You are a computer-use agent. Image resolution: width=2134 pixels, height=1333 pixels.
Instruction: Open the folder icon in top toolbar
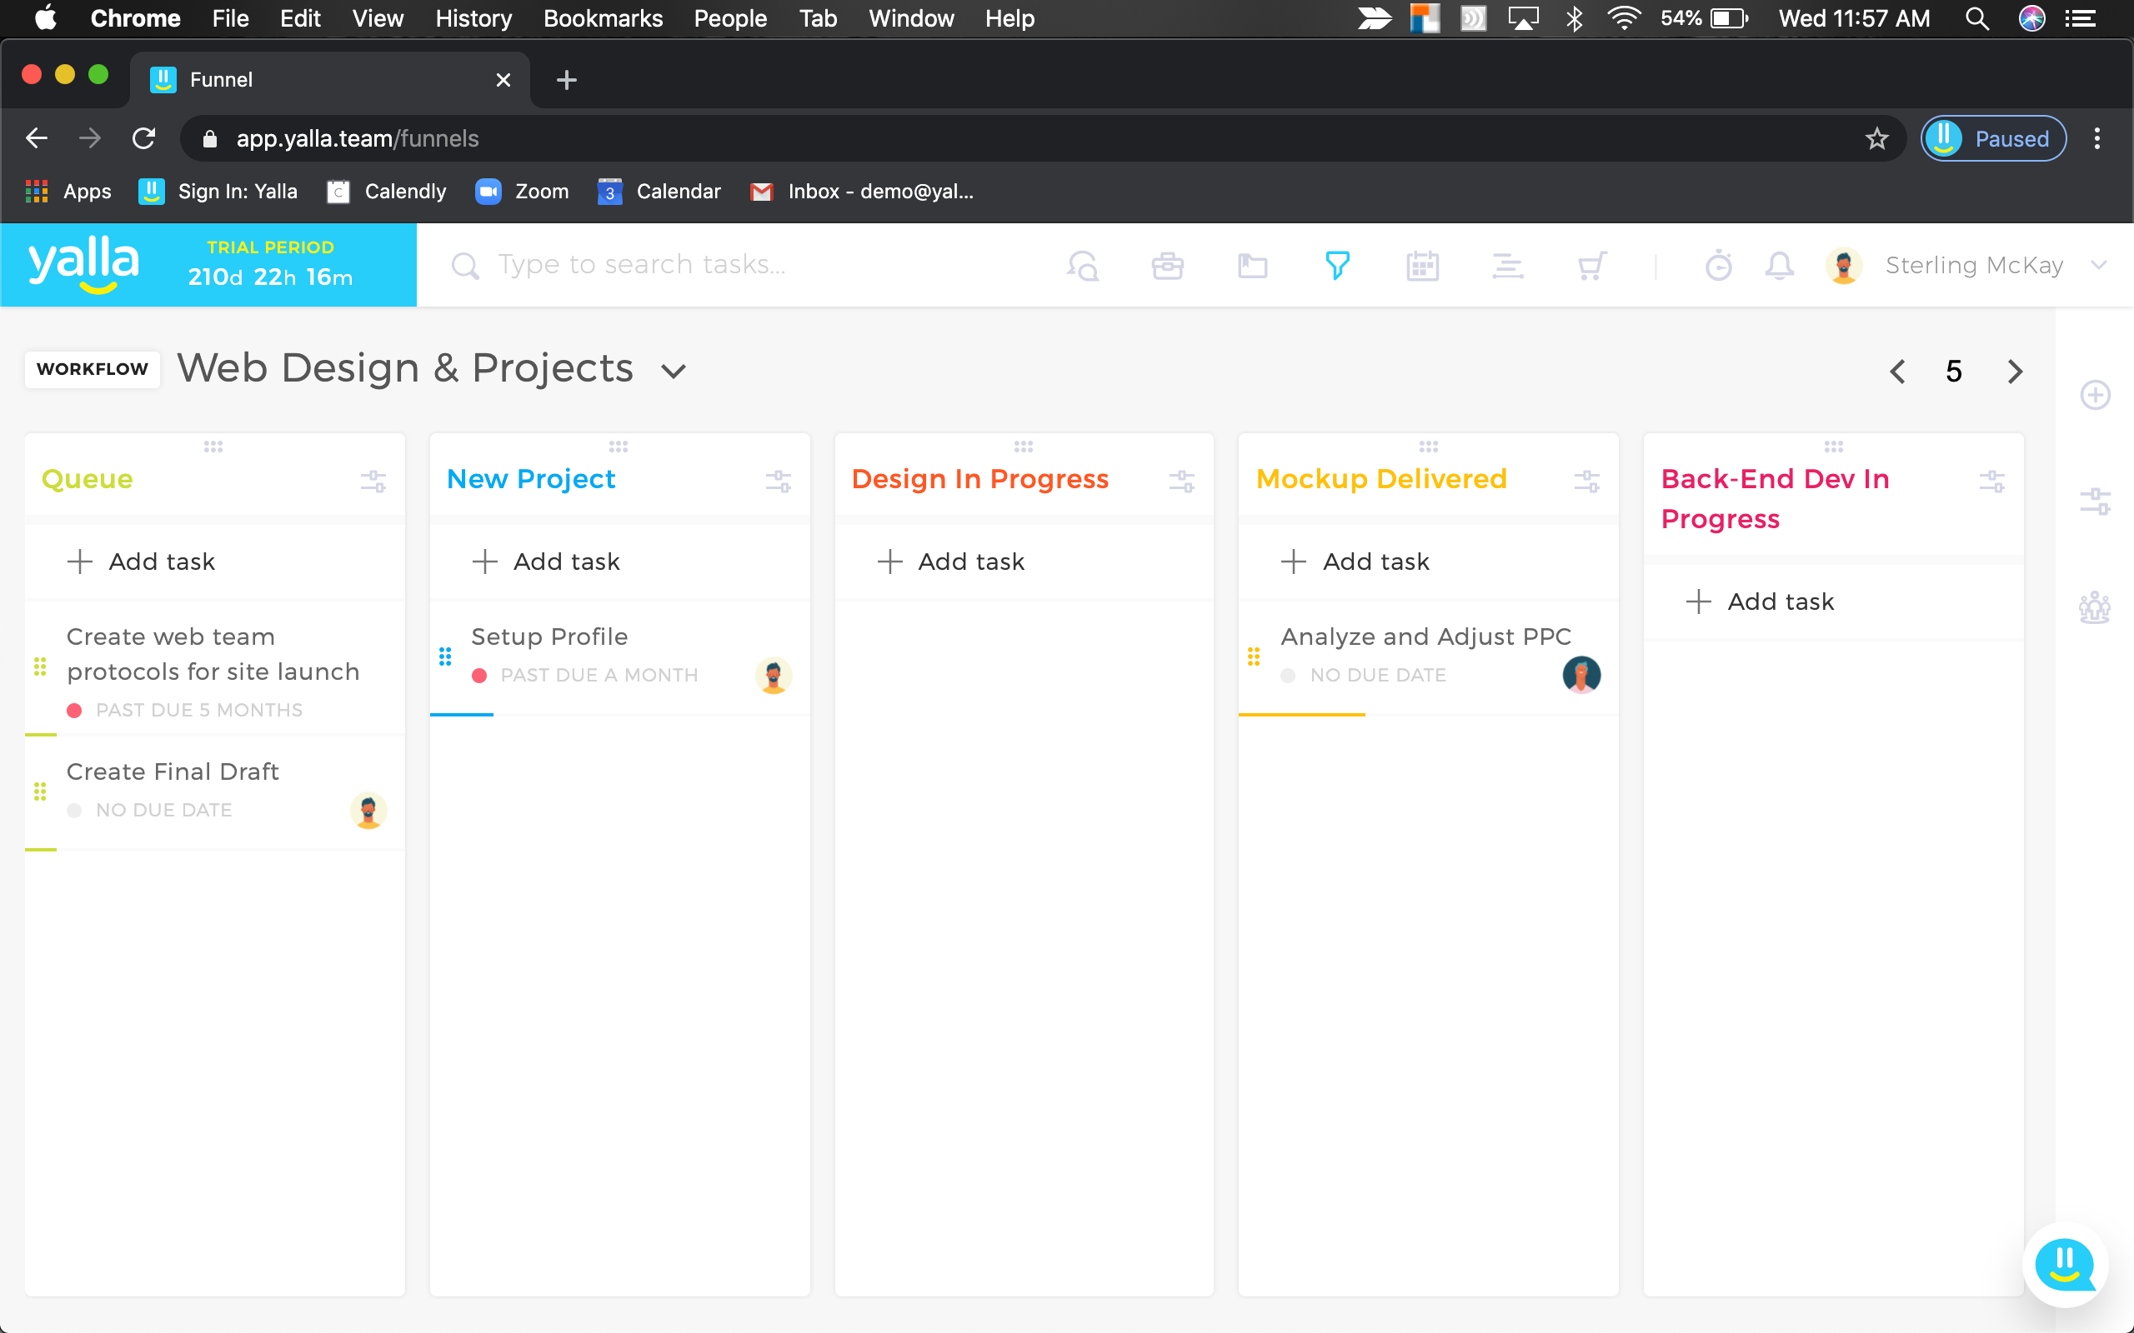pyautogui.click(x=1252, y=266)
